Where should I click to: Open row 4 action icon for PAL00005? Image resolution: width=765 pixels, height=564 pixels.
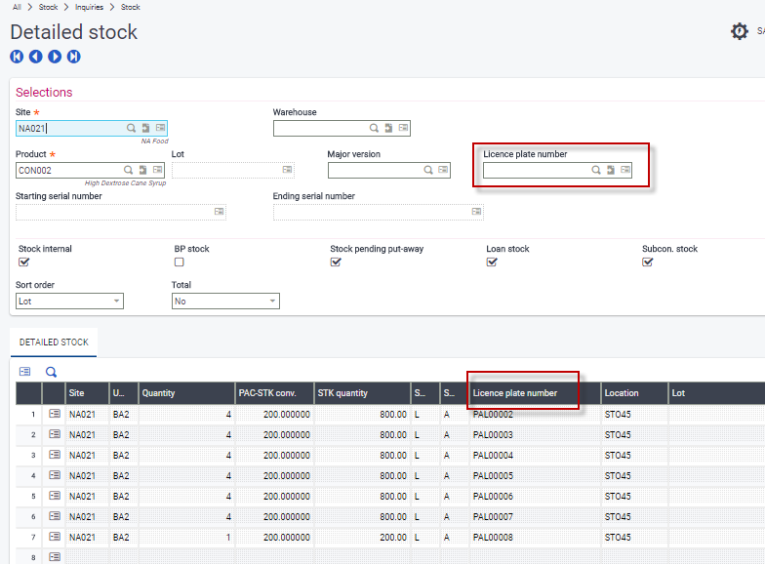[55, 475]
